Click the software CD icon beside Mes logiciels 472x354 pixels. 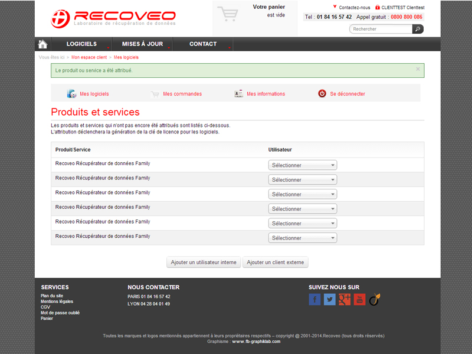[71, 94]
